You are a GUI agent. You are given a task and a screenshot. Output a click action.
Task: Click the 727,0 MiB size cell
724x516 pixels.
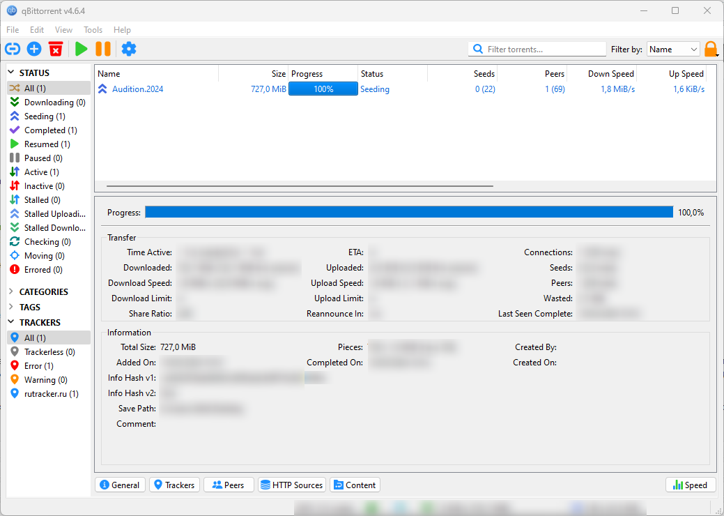[268, 89]
